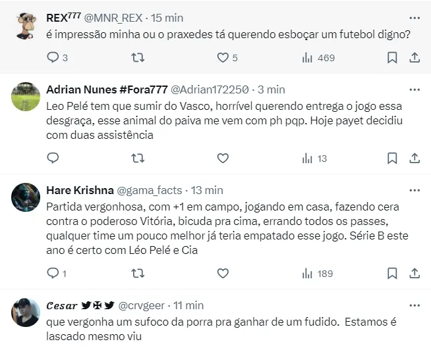Open more options on Hare Krishna's tweet
Viewport: 431px width, 350px height.
coord(415,191)
